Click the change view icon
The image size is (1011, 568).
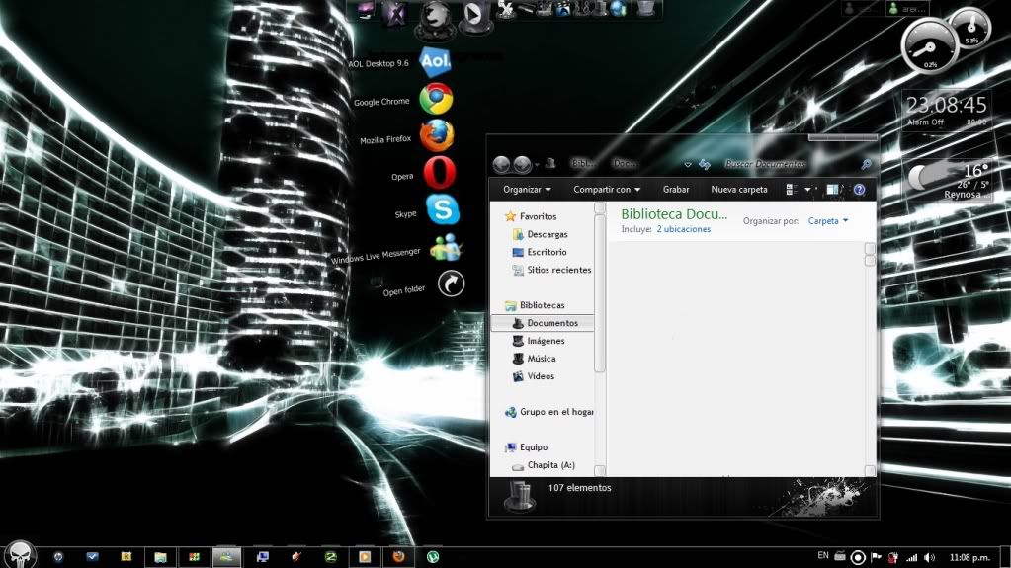(x=792, y=190)
